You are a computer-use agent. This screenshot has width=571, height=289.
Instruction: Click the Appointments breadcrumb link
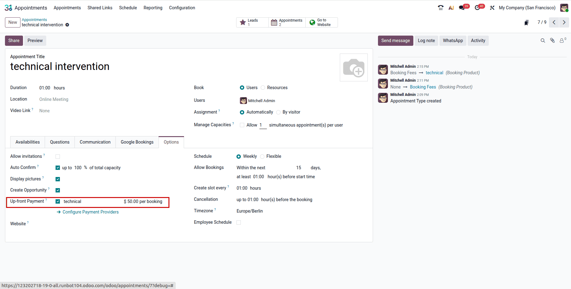click(x=34, y=20)
